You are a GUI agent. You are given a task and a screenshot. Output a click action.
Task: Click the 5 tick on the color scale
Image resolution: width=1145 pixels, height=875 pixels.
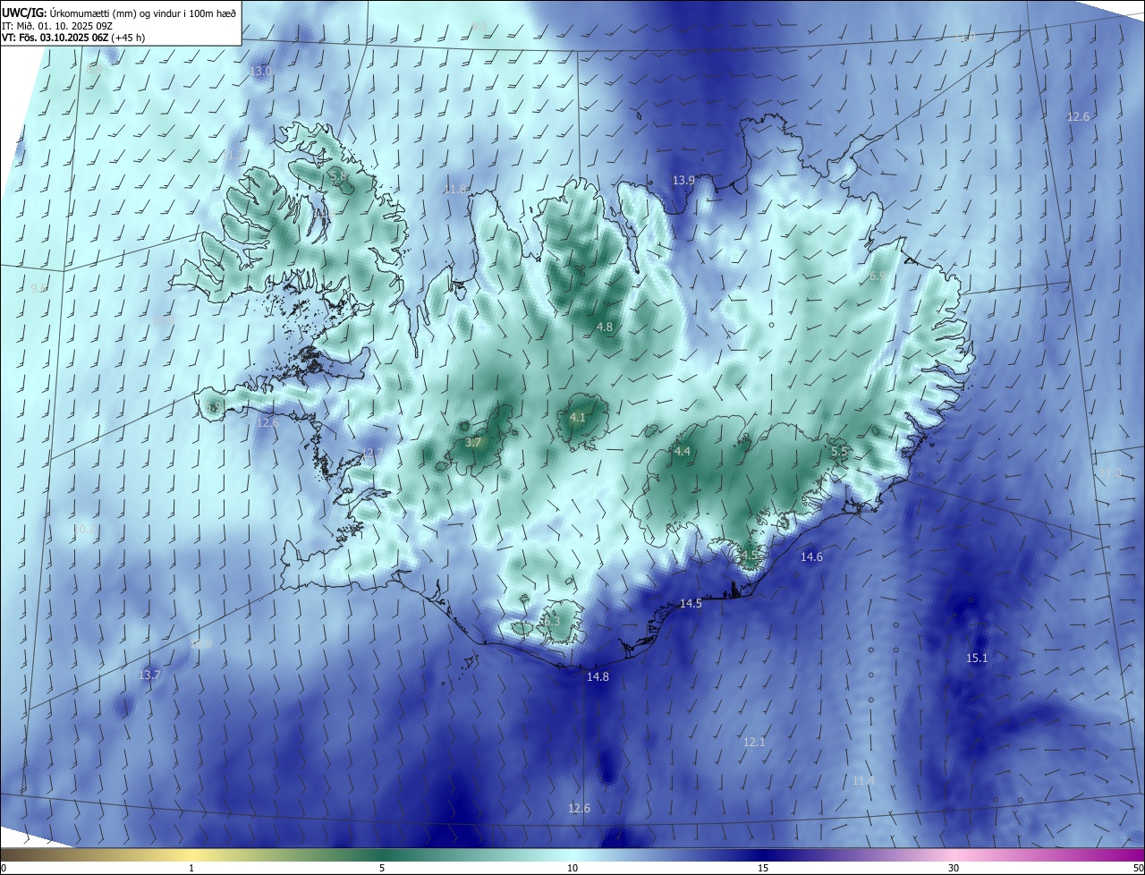pyautogui.click(x=382, y=868)
